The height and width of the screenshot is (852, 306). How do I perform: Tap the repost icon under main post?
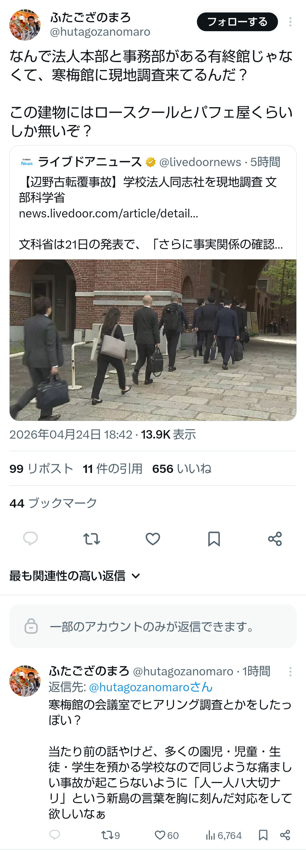(92, 539)
